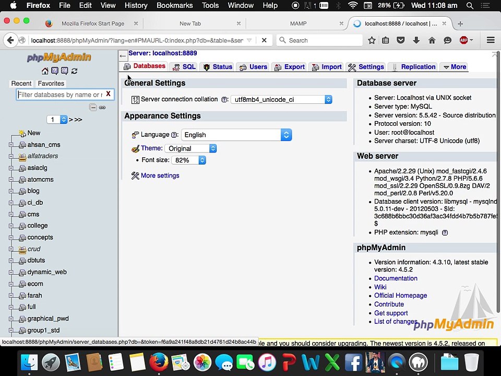
Task: Click the Firefox Search box
Action: coord(319,40)
